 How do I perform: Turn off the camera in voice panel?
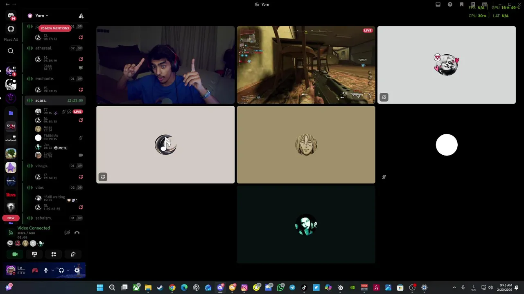click(x=15, y=254)
